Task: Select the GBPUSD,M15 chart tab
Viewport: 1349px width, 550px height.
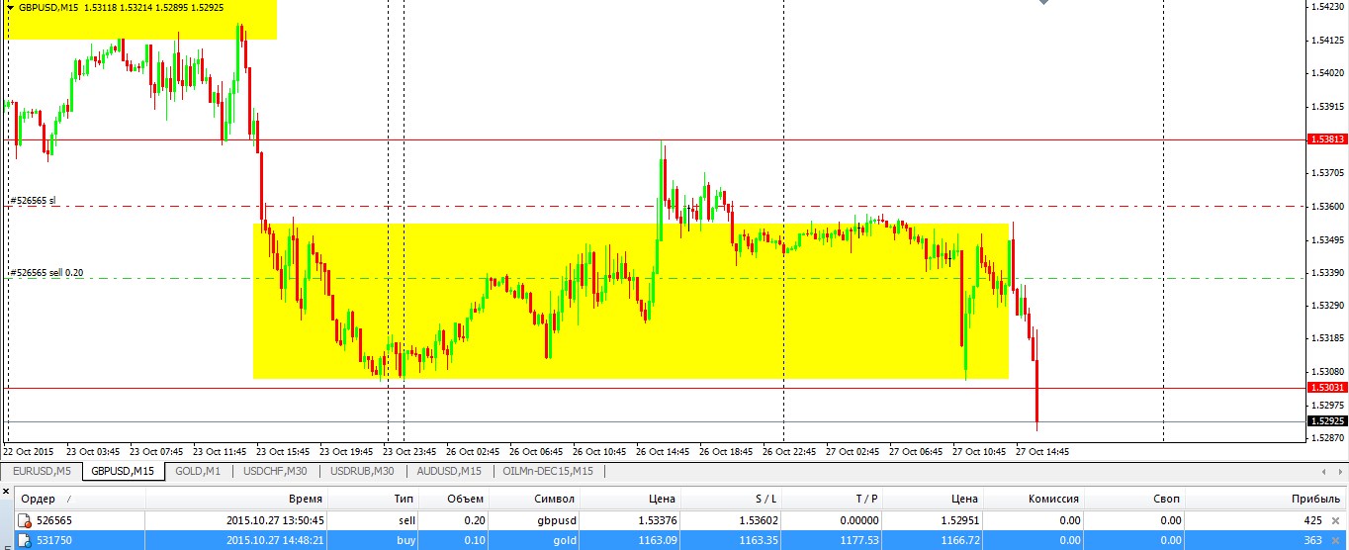Action: [x=123, y=472]
